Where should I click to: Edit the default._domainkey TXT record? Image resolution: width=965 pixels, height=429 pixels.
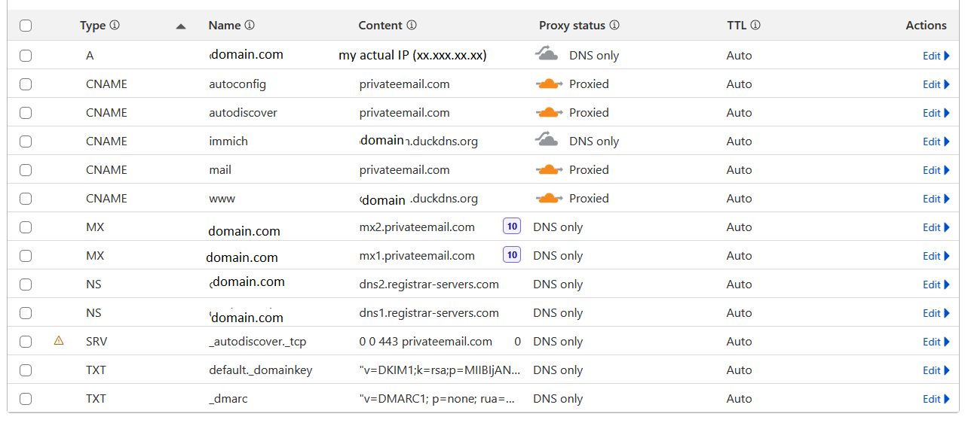pos(936,370)
